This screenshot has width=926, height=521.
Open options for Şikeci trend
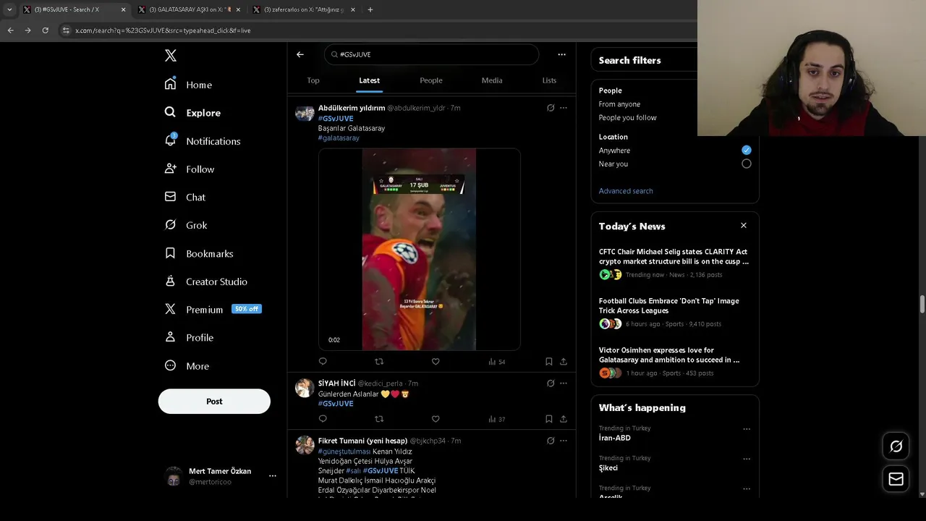pos(747,459)
